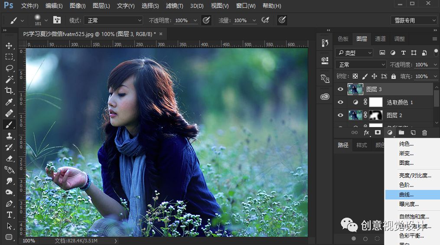The width and height of the screenshot is (440, 245).
Task: Select the Rectangular Marquee tool
Action: [9, 57]
